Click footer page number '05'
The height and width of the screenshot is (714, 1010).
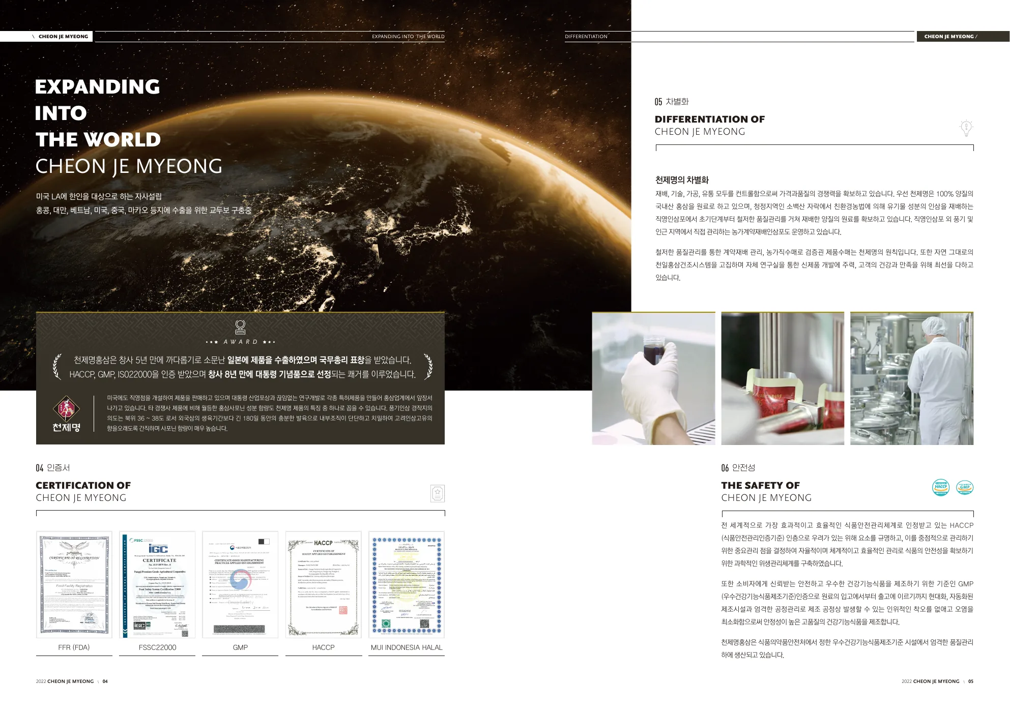point(971,681)
